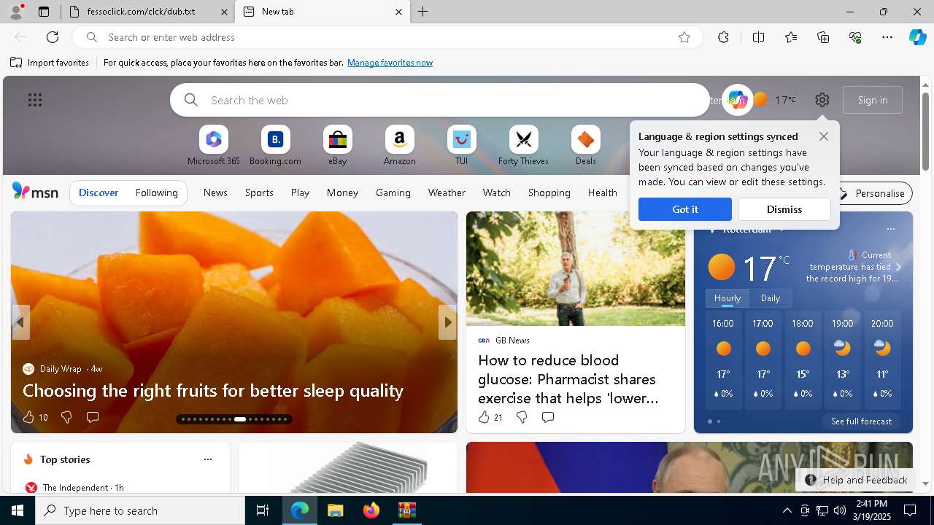Open See full forecast link
Image resolution: width=934 pixels, height=525 pixels.
click(x=861, y=421)
